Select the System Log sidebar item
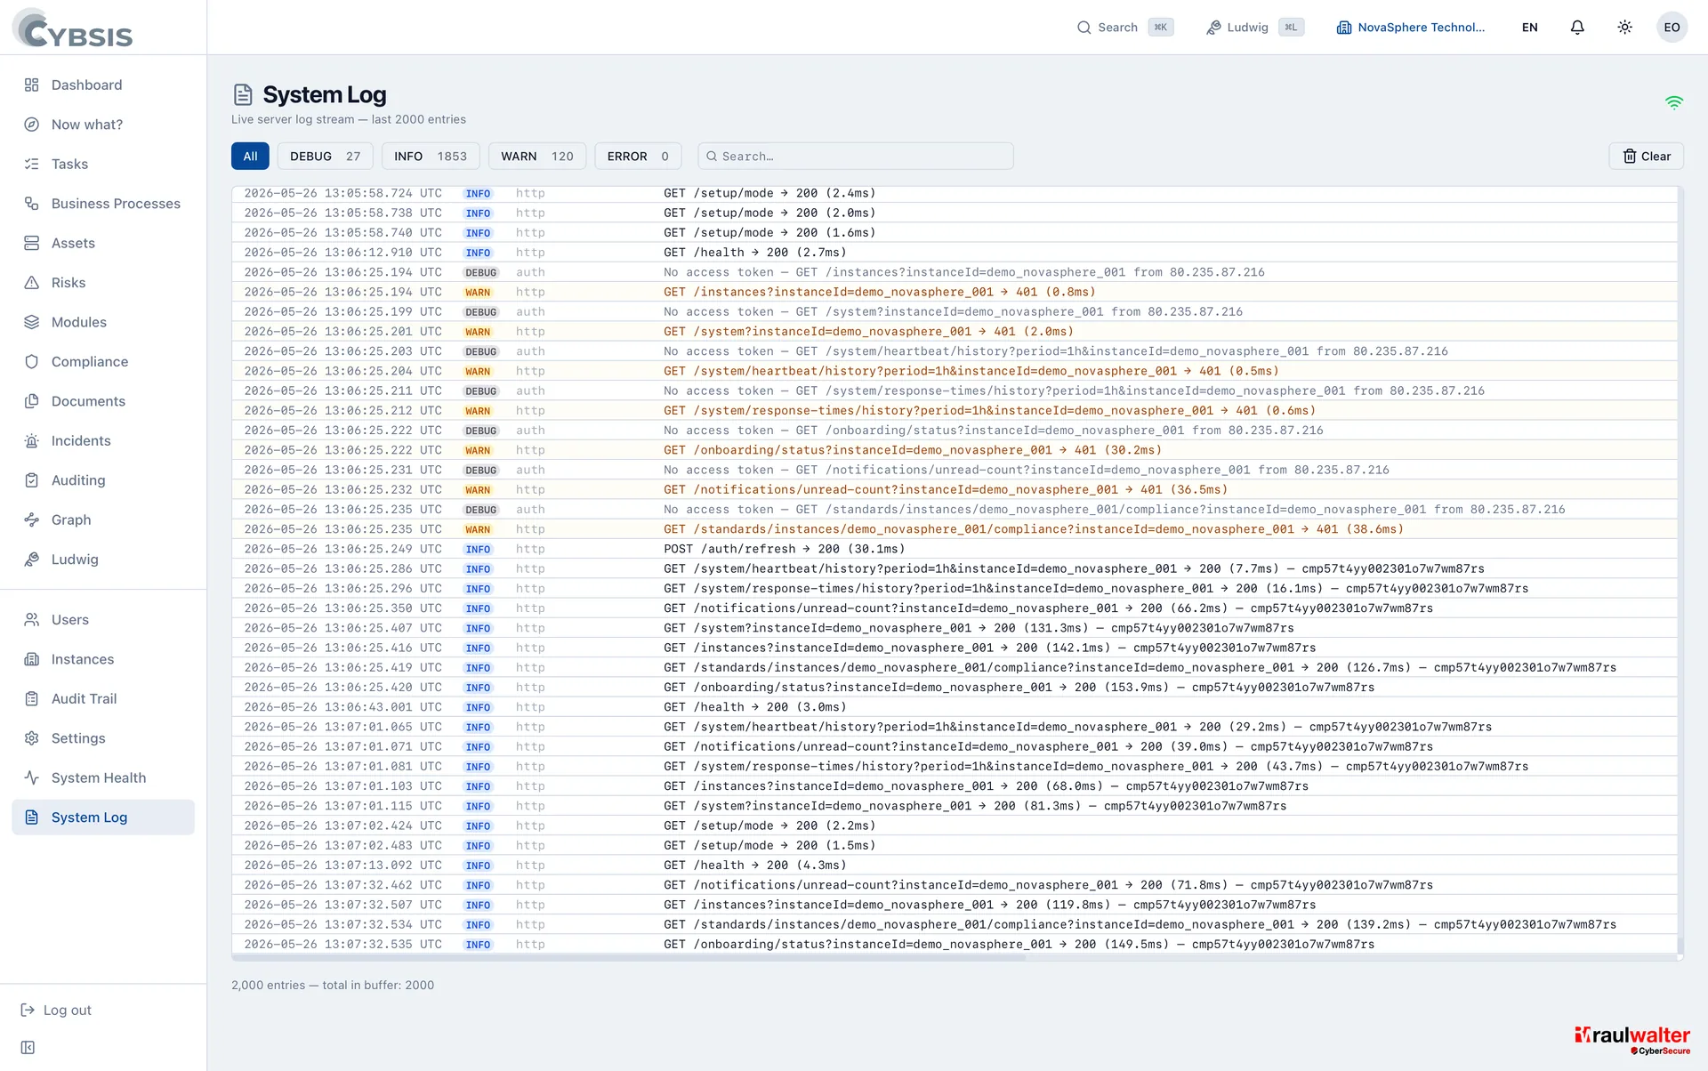1708x1071 pixels. pos(103,817)
